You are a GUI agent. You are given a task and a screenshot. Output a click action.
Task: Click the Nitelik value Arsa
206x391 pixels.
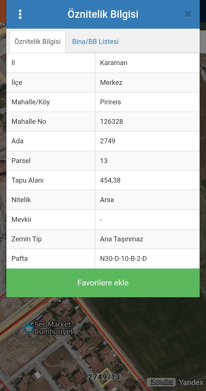pyautogui.click(x=107, y=200)
